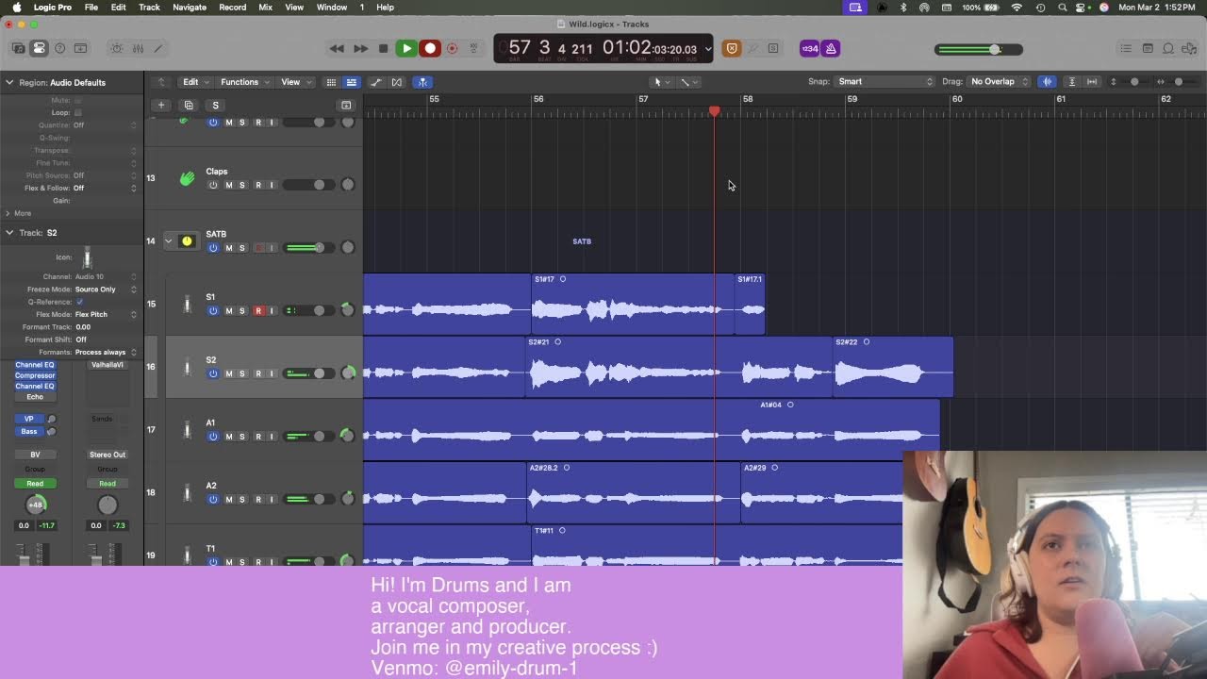1207x679 pixels.
Task: Open the Editors pencil icon
Action: (158, 48)
